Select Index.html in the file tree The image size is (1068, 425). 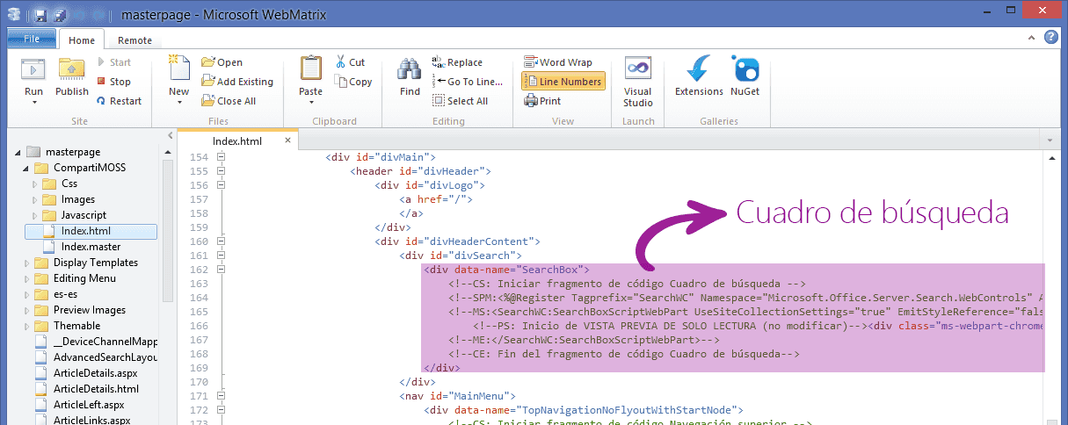point(91,231)
